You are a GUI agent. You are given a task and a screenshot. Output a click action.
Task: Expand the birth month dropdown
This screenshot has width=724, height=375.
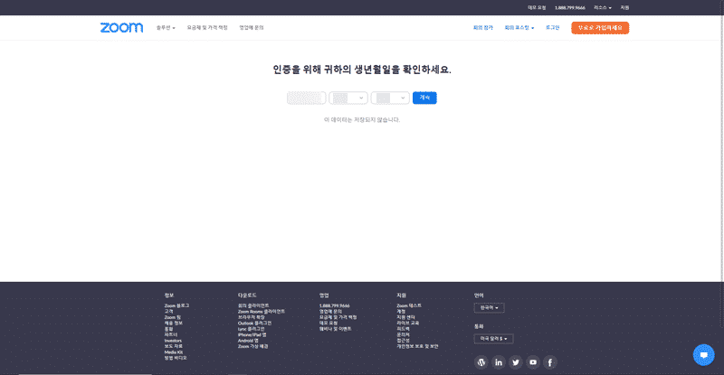point(348,98)
